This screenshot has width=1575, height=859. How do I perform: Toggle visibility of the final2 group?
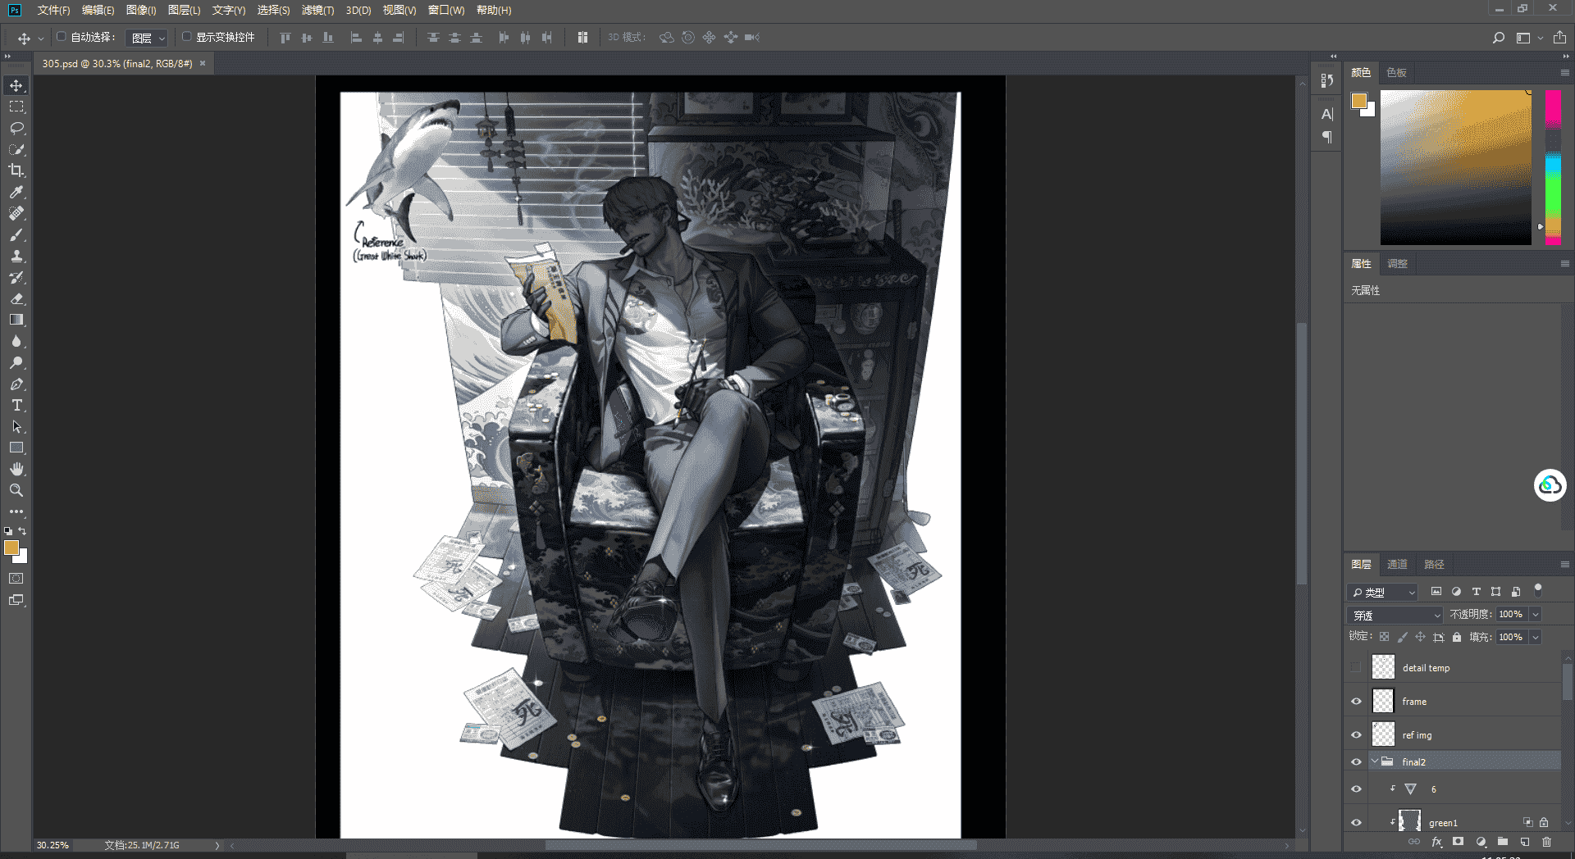(1355, 762)
